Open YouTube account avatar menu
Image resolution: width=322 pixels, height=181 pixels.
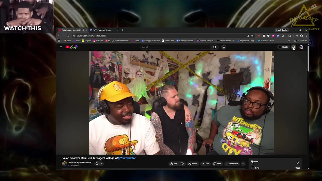pyautogui.click(x=301, y=47)
